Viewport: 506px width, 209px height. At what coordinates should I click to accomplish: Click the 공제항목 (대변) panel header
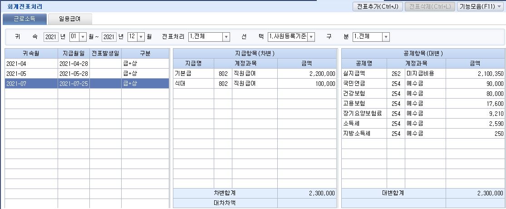pos(423,54)
